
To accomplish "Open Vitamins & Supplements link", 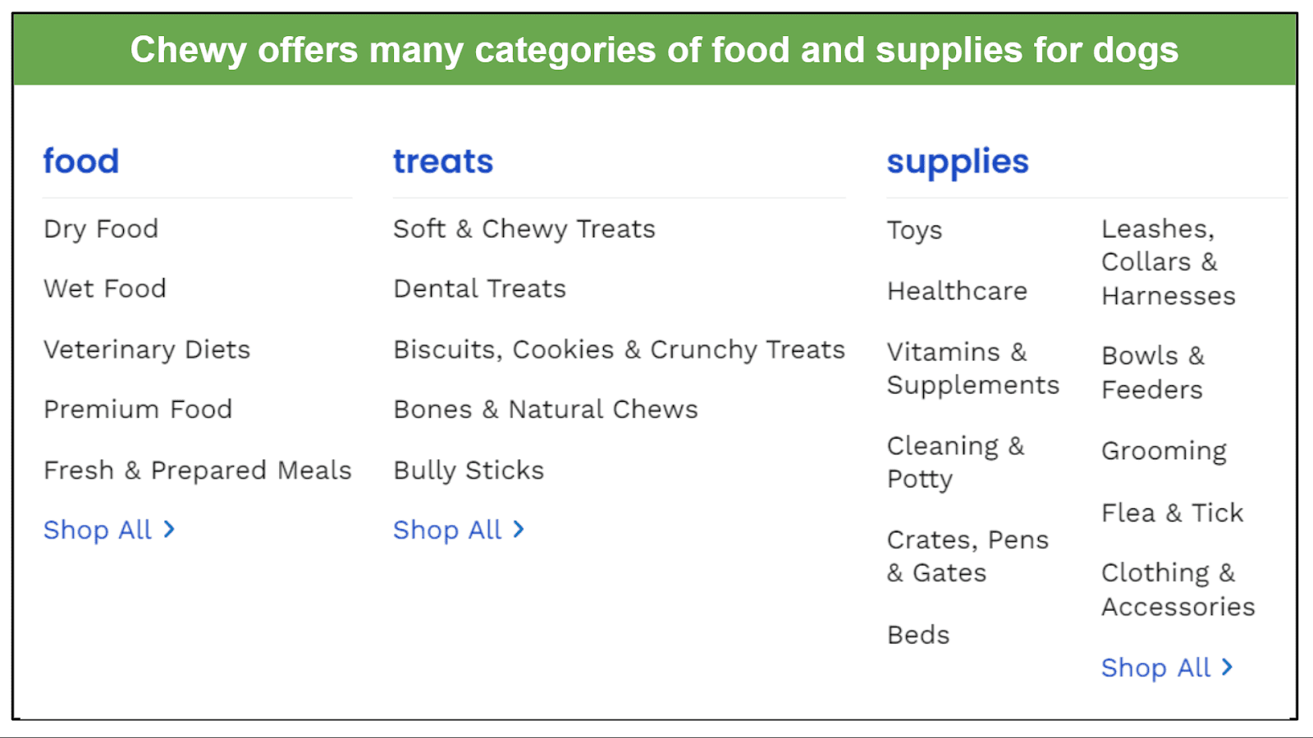I will [973, 368].
